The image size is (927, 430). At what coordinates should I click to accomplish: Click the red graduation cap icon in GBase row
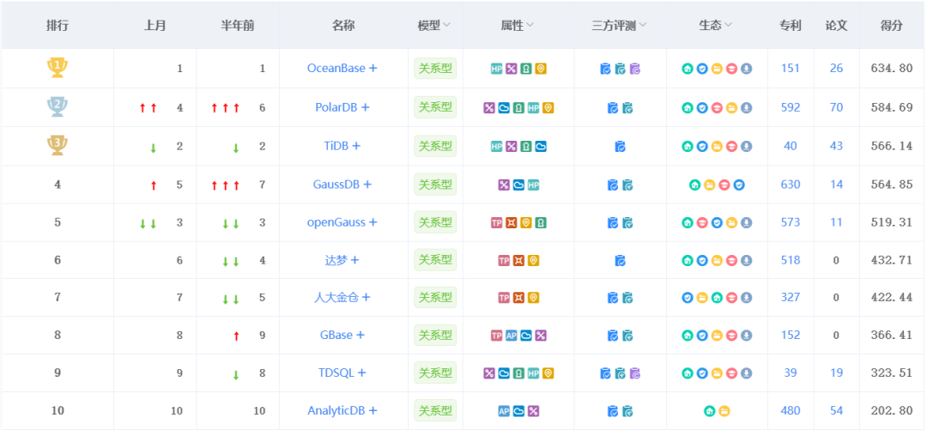click(x=731, y=336)
